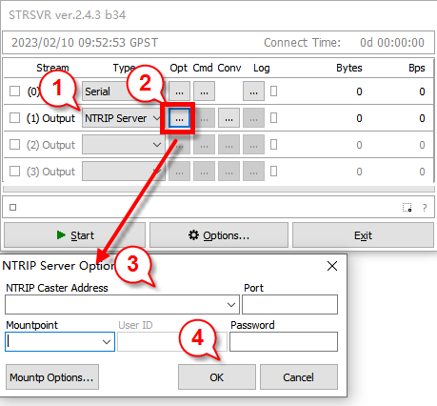Expand the Mountpoint dropdown list

[107, 342]
